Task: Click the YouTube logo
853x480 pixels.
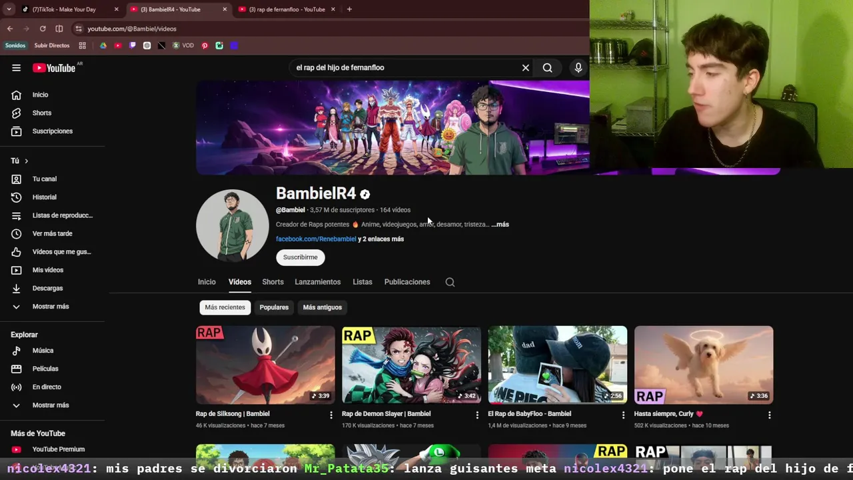Action: click(x=54, y=67)
